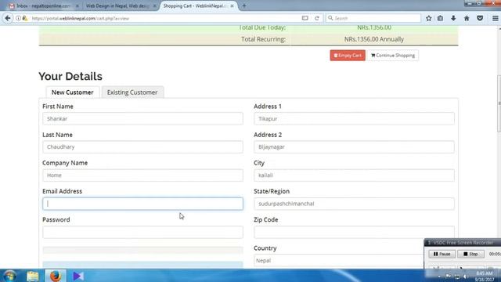Toggle reader view icon in address bar
501x282 pixels.
pos(305,18)
